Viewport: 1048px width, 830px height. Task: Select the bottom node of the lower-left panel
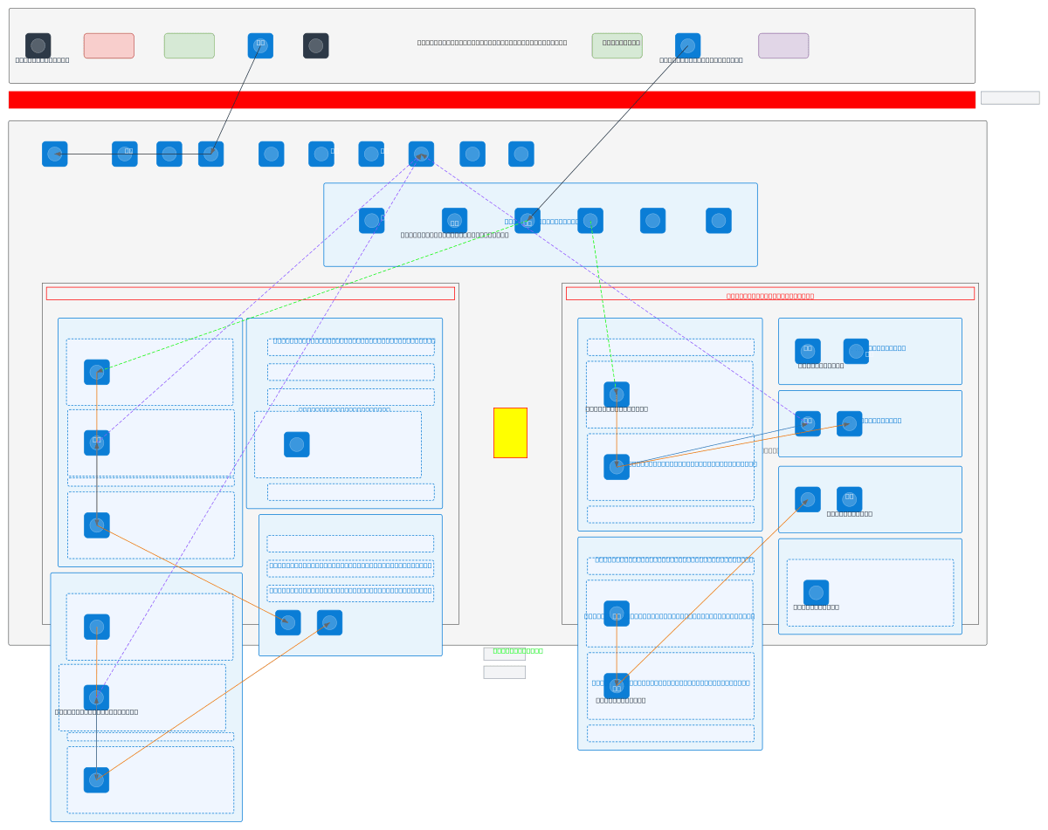tap(96, 780)
